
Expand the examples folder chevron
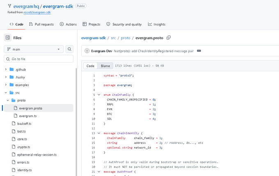[x=6, y=85]
